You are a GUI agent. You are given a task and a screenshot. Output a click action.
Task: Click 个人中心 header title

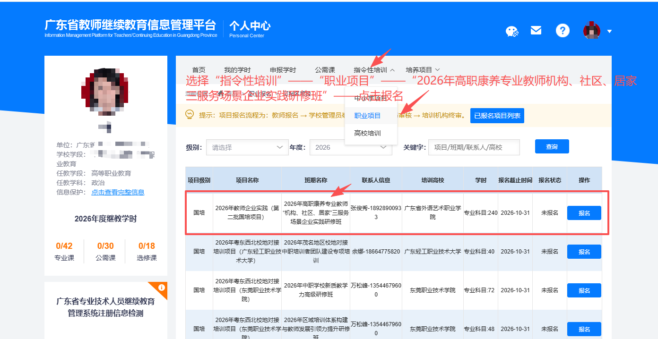[250, 28]
